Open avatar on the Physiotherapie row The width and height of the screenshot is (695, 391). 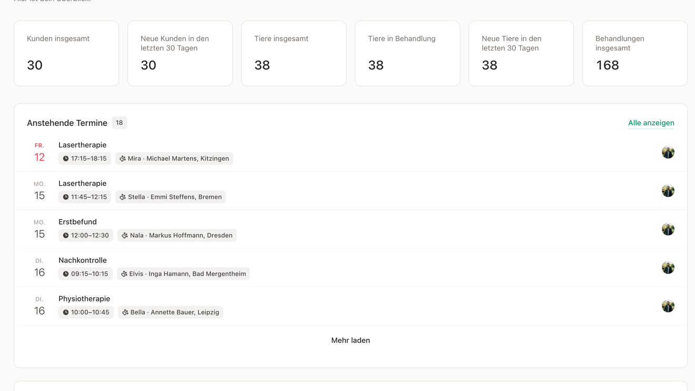tap(668, 306)
